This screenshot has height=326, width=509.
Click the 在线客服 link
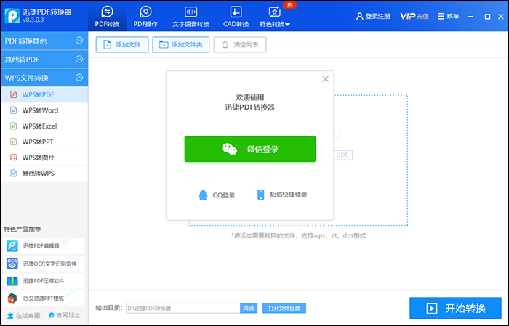[24, 315]
